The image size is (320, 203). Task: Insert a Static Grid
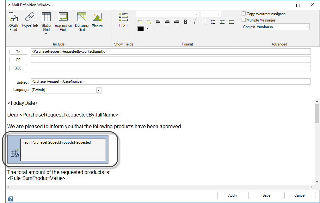[x=46, y=21]
